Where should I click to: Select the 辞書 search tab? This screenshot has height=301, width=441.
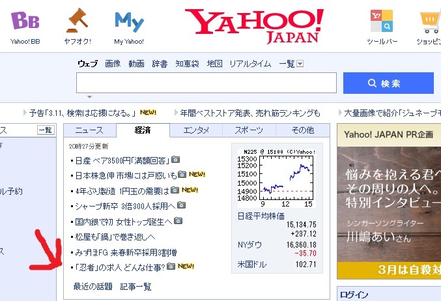160,64
